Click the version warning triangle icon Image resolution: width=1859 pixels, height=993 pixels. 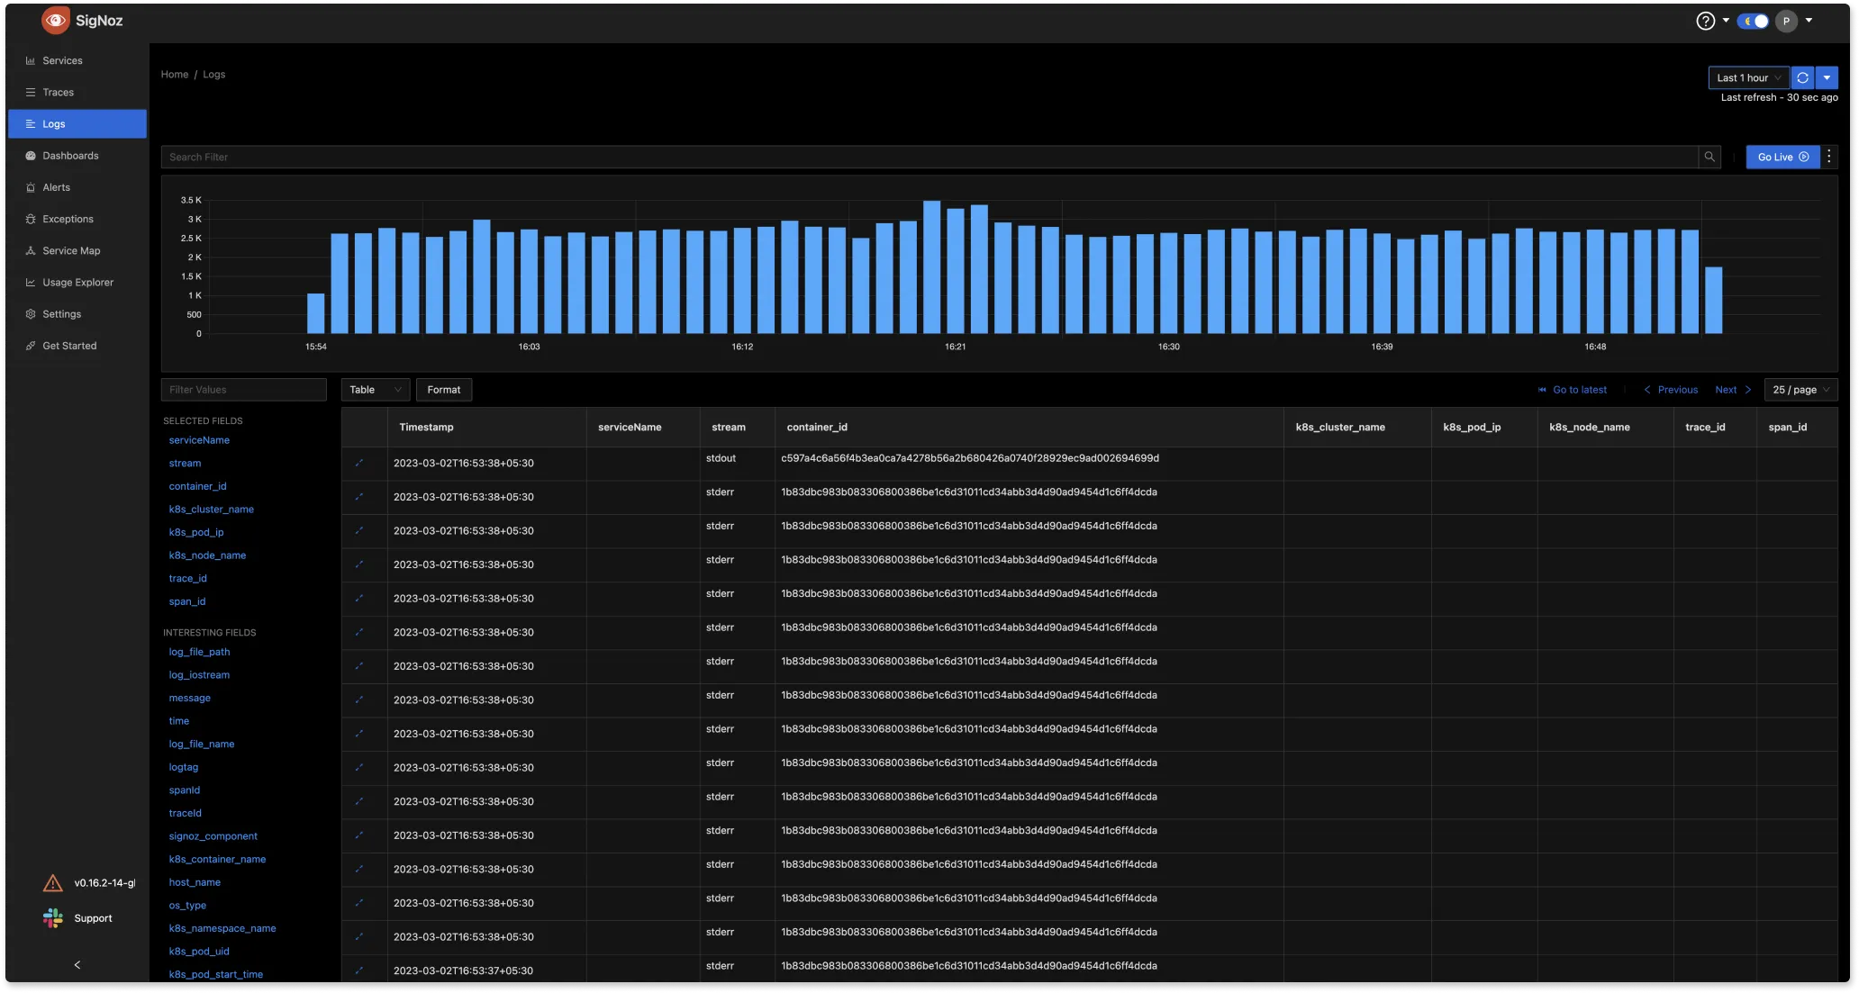[x=53, y=883]
